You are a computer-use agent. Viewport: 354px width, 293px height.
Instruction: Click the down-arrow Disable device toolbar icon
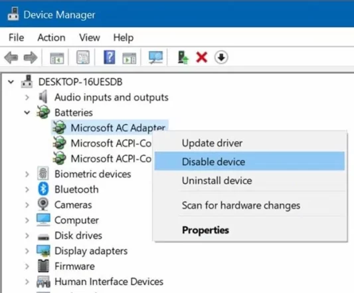pos(221,57)
